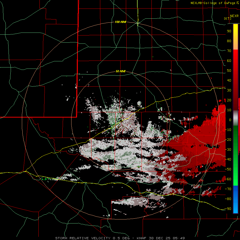The height and width of the screenshot is (240, 240).
Task: Pick the green segment of the velocity color bar
Action: click(235, 156)
